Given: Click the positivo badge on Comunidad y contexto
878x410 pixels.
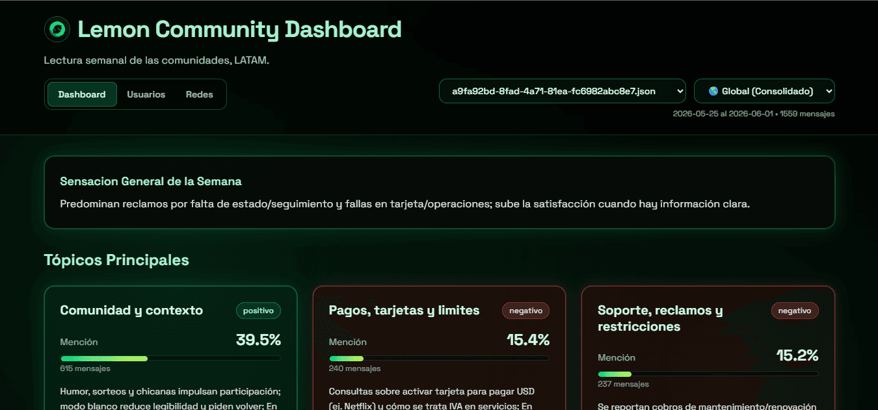Looking at the screenshot, I should pyautogui.click(x=258, y=311).
